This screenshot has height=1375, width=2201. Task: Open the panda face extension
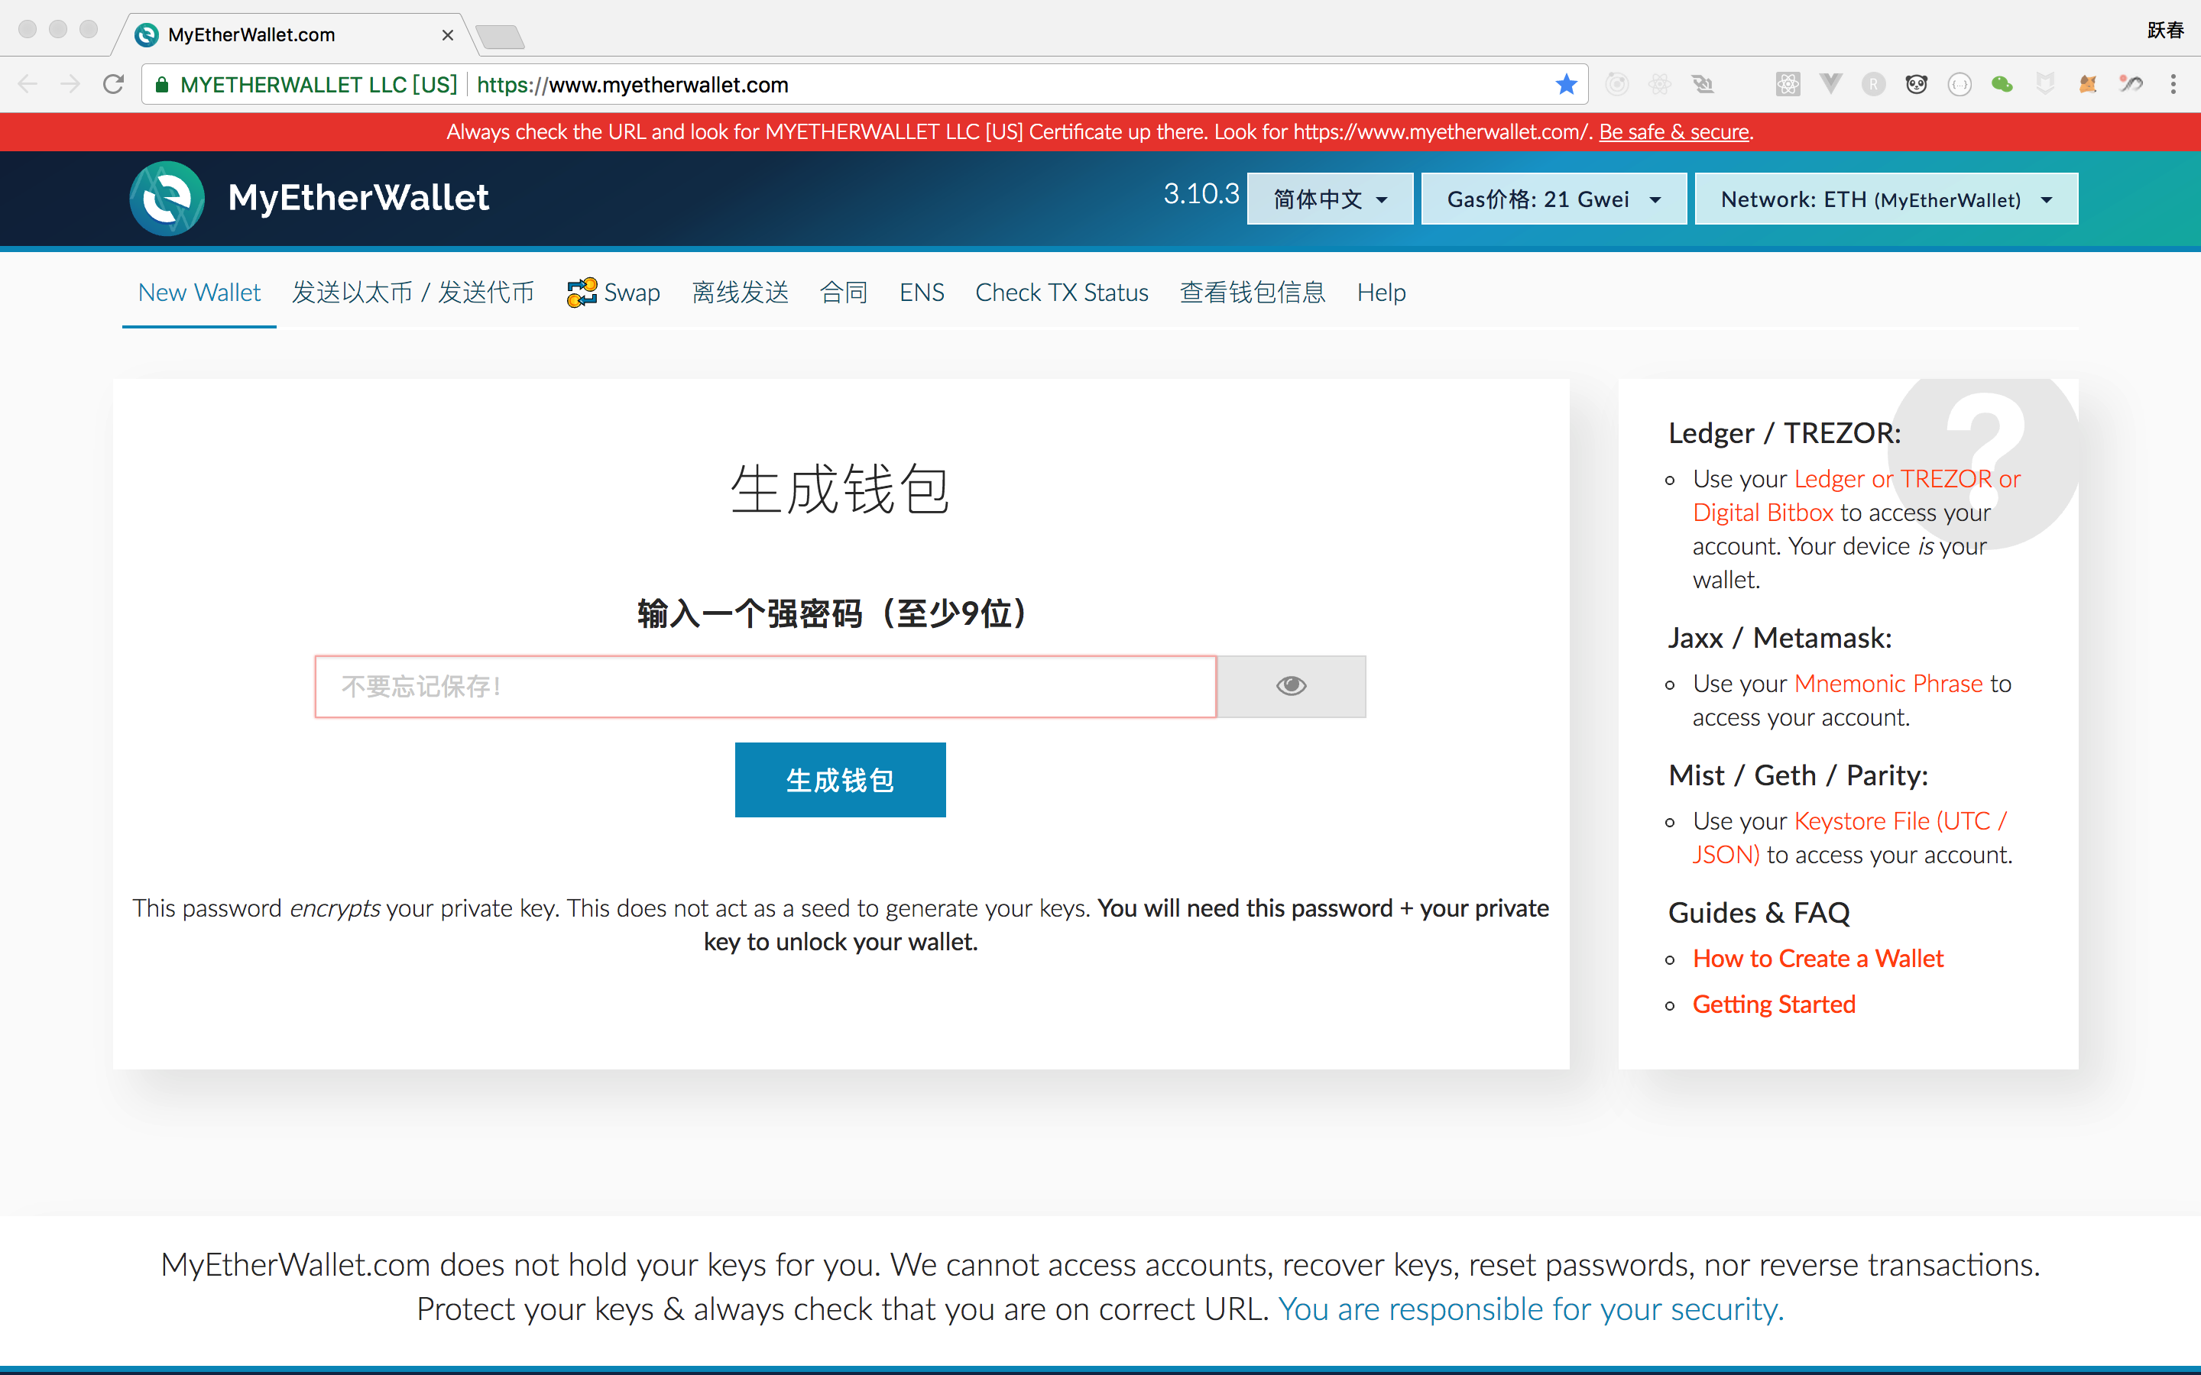1917,85
